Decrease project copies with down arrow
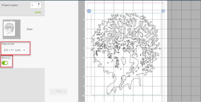 pyautogui.click(x=39, y=6)
